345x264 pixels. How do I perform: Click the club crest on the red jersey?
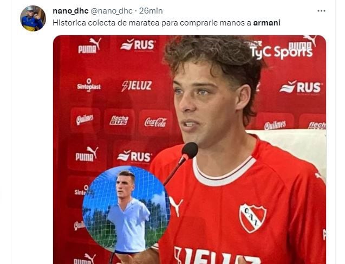tap(253, 218)
